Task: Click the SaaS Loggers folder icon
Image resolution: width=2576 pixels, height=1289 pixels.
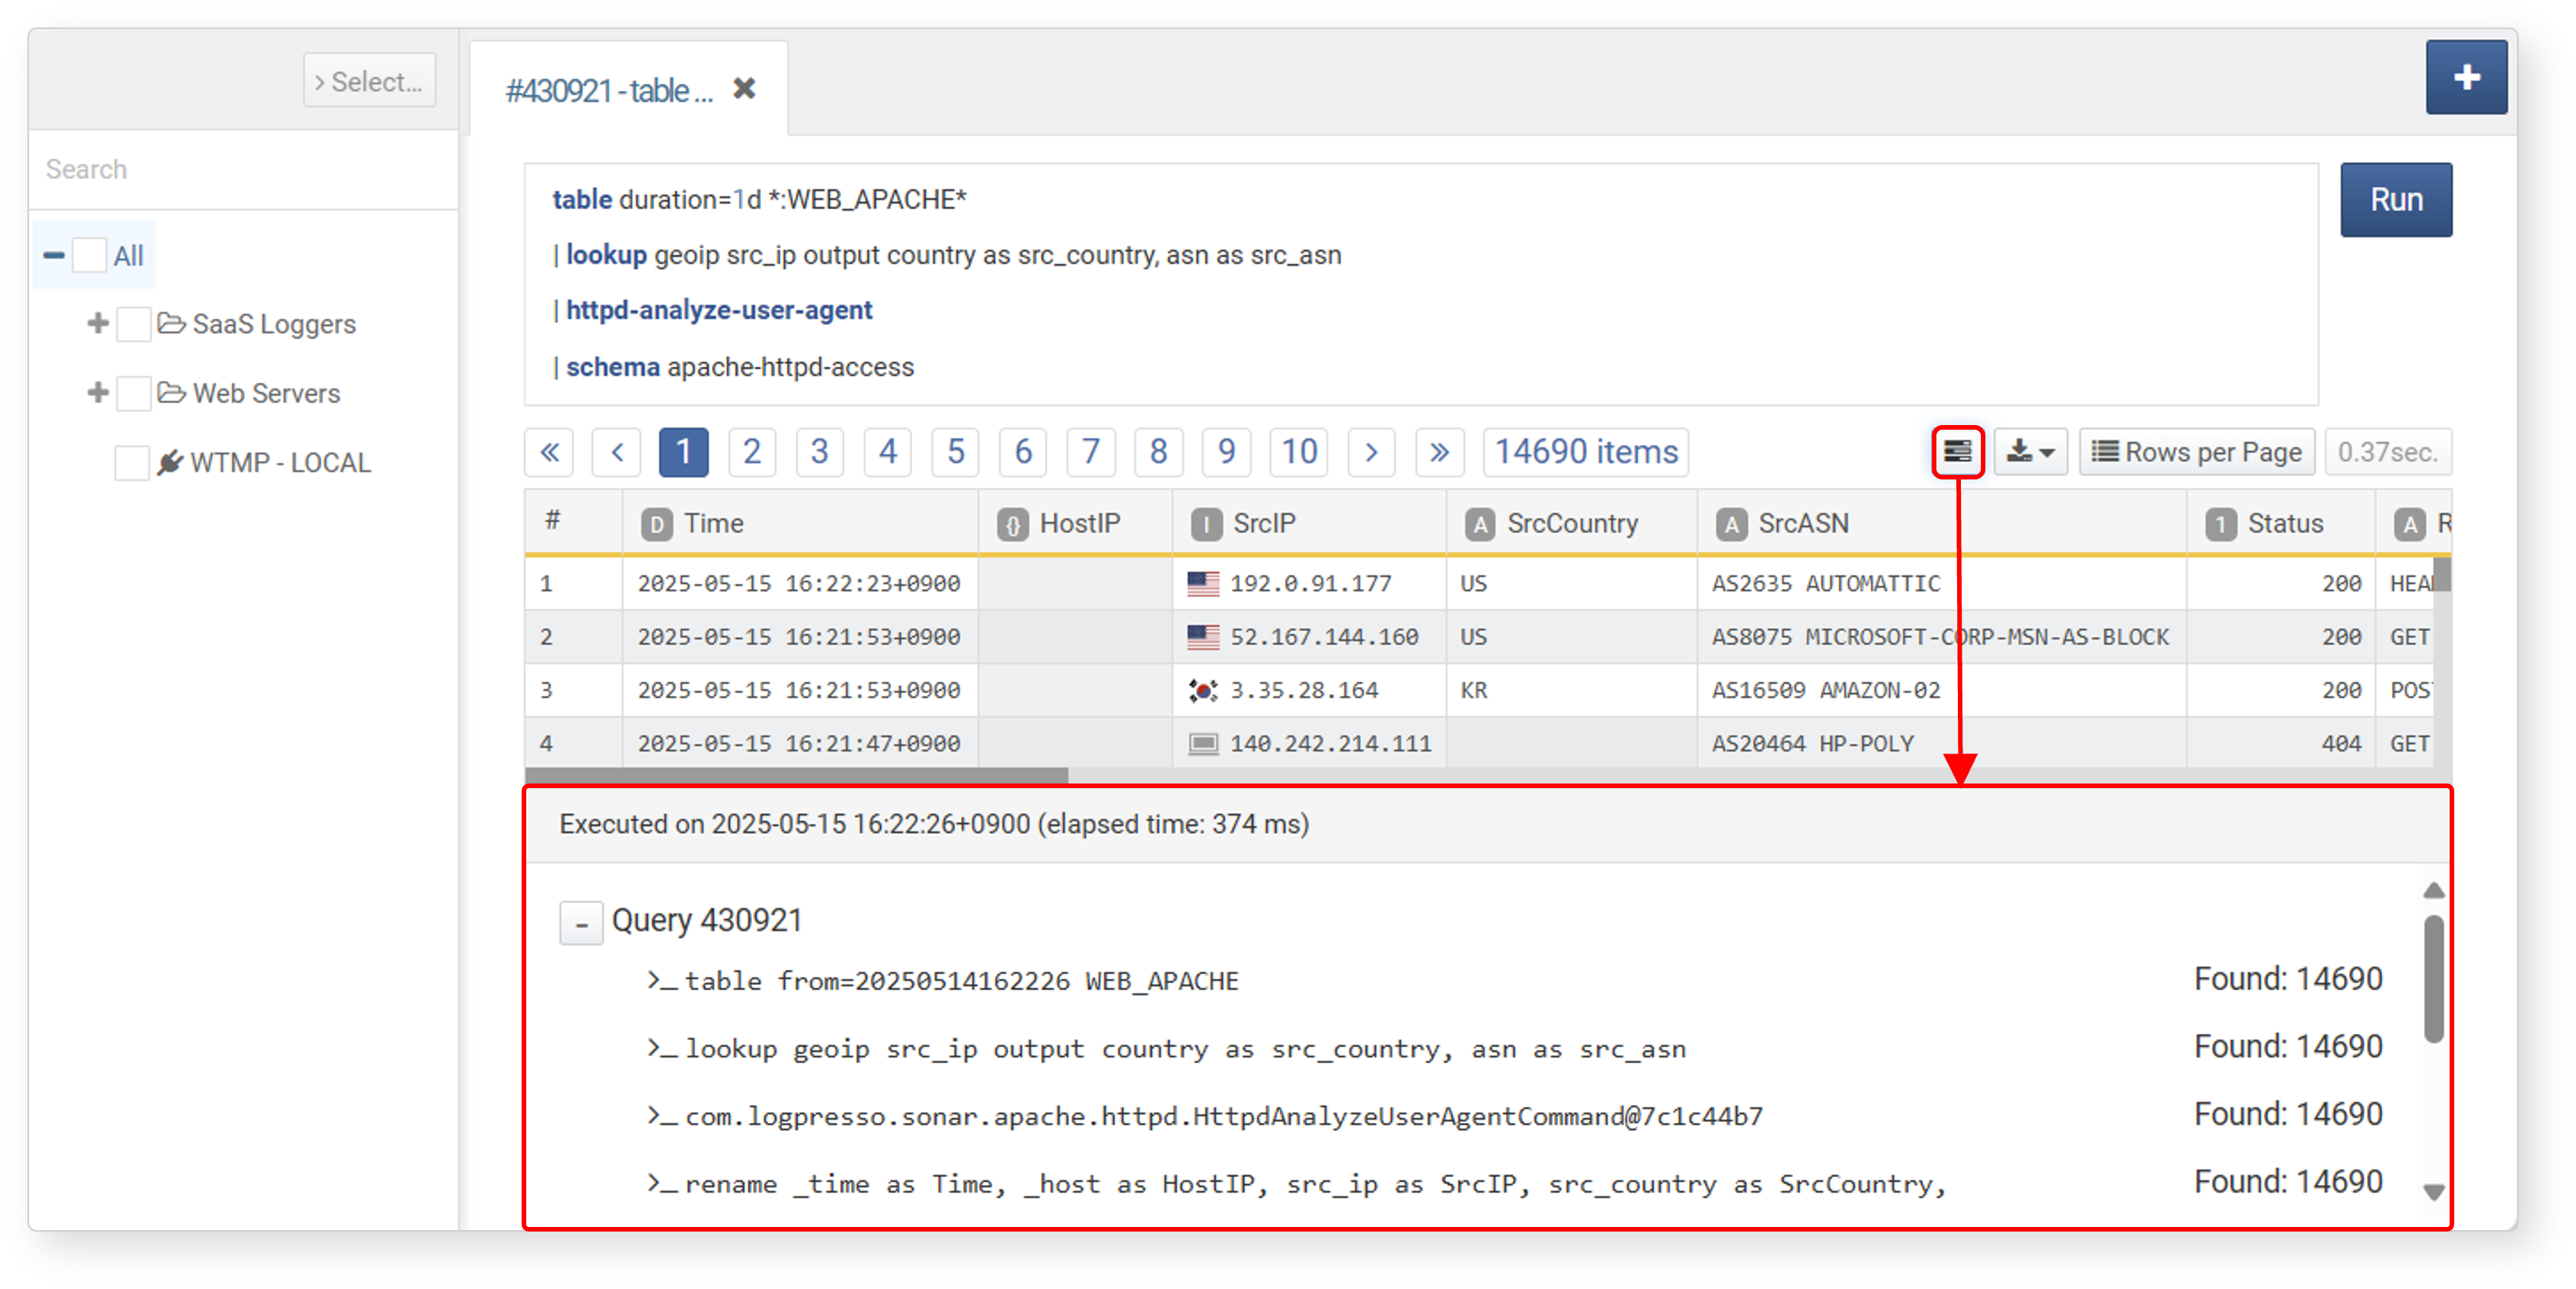Action: tap(172, 324)
